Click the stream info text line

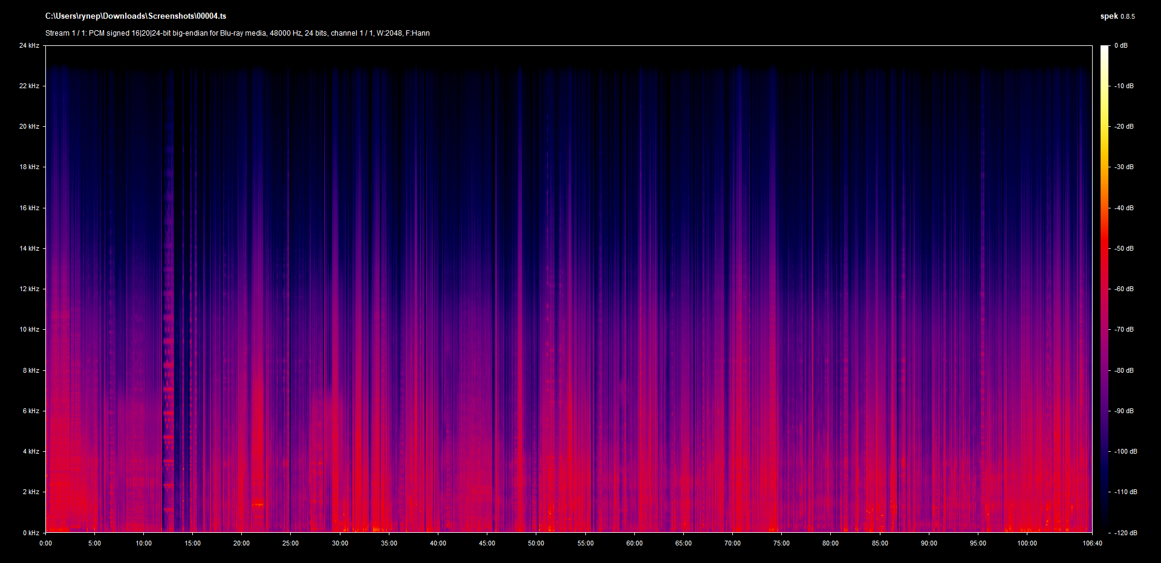click(x=237, y=33)
